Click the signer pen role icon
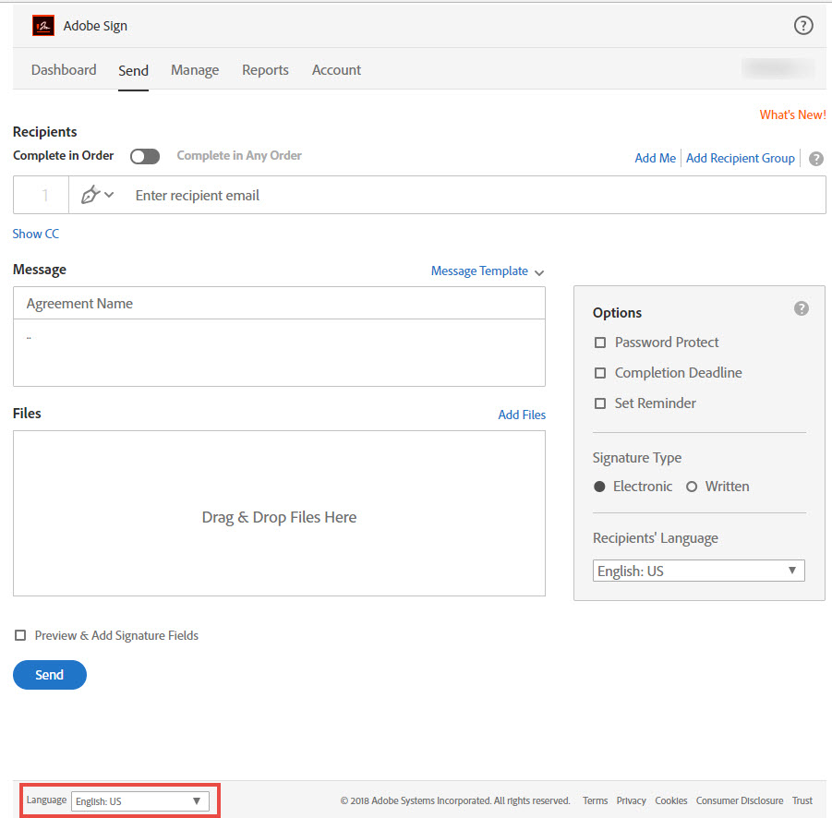Screen dimensions: 832x818 pyautogui.click(x=90, y=195)
